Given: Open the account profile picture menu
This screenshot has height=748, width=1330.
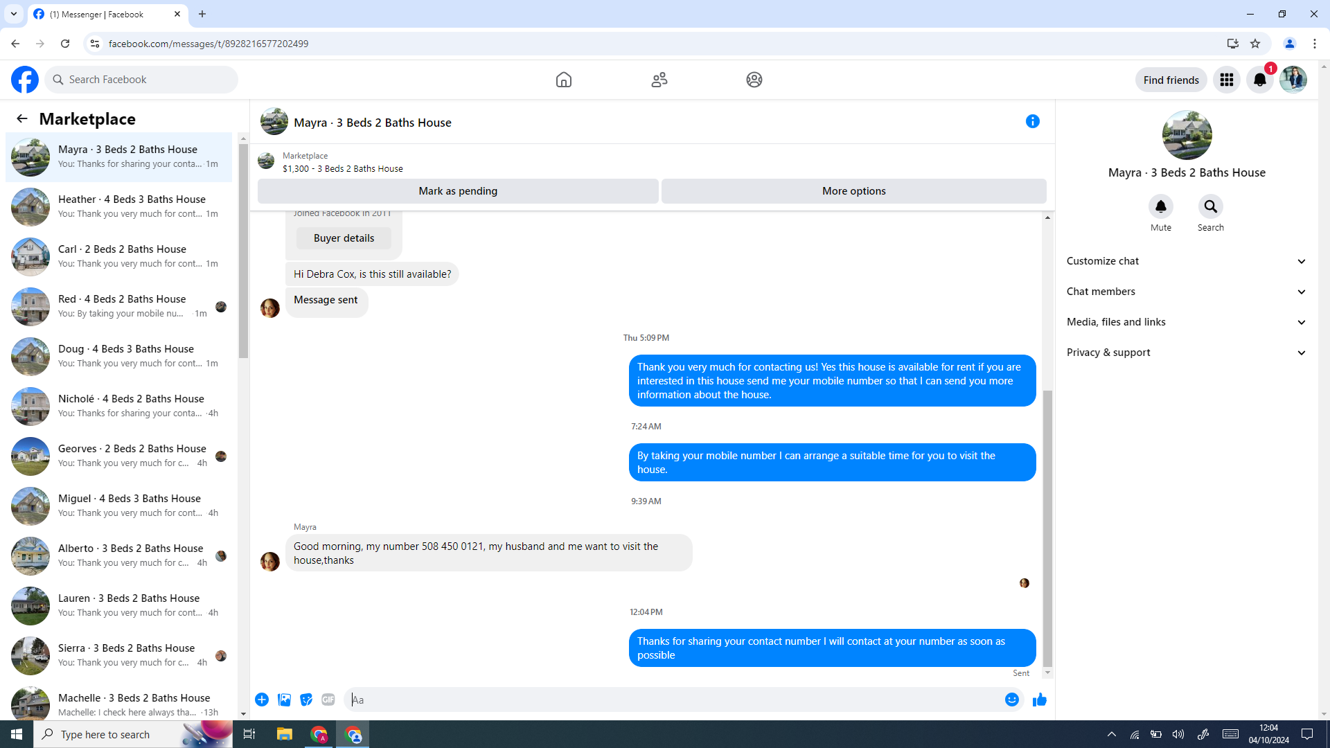Looking at the screenshot, I should click(1293, 80).
